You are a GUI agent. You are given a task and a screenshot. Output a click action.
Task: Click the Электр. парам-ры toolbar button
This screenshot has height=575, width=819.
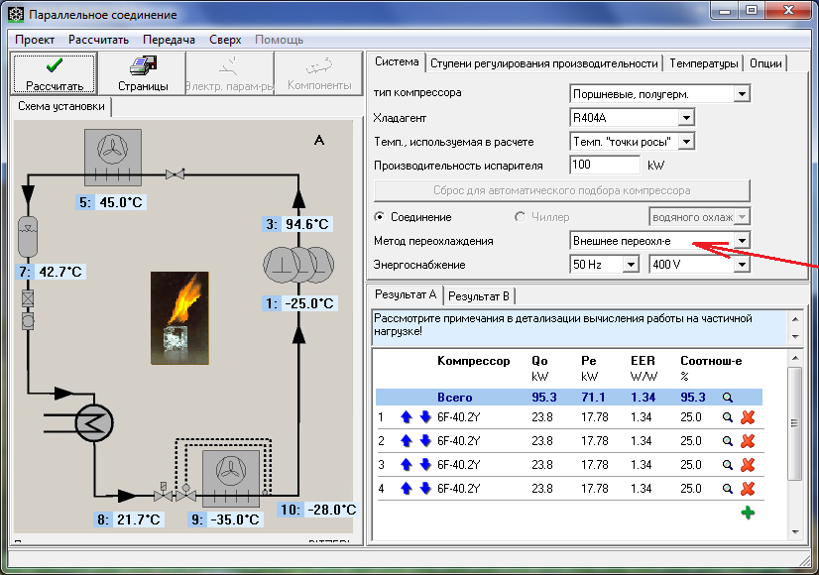tap(230, 73)
